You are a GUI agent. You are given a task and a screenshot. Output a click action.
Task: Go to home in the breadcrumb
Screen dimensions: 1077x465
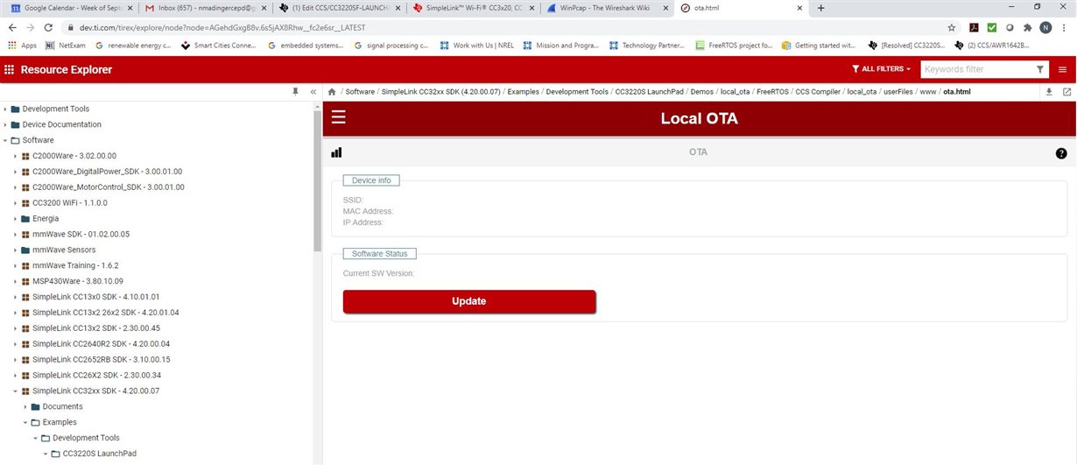pyautogui.click(x=332, y=91)
